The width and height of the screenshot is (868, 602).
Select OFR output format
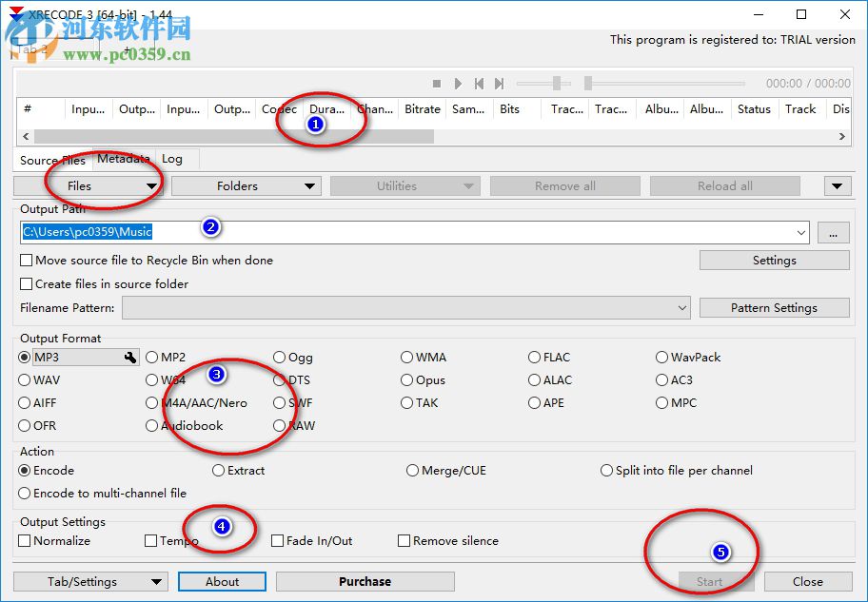25,425
